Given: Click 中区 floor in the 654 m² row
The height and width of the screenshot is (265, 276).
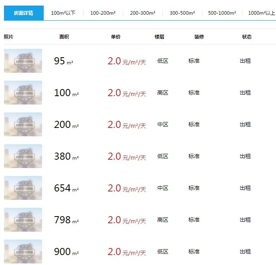Looking at the screenshot, I should tap(163, 188).
